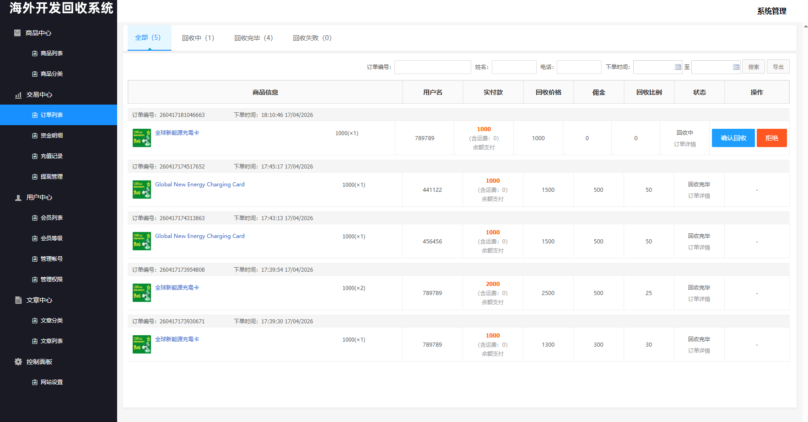Collapse the 用户中心 menu group
Screen dimensions: 808x422
[39, 197]
